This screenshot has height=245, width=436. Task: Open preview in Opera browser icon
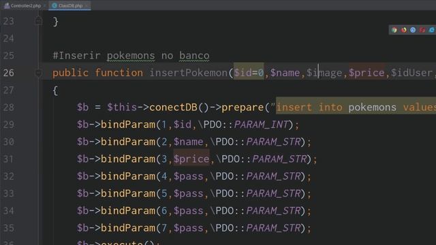coord(422,30)
